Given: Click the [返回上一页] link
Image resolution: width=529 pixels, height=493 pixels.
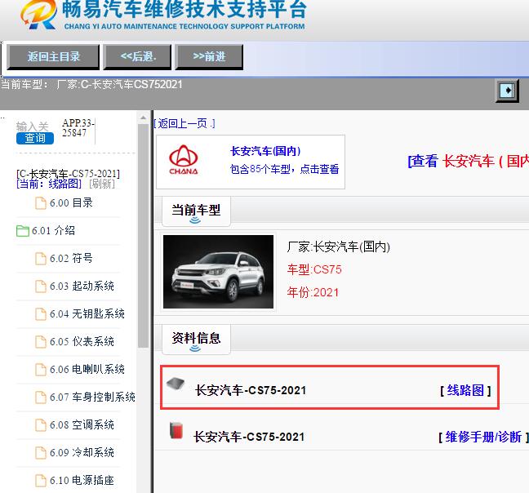Looking at the screenshot, I should [184, 124].
